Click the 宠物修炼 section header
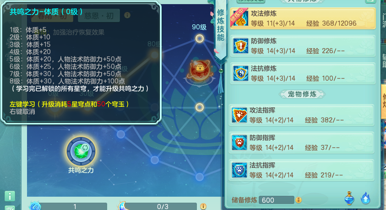Screen dimensions: 386x210 tap(302, 94)
